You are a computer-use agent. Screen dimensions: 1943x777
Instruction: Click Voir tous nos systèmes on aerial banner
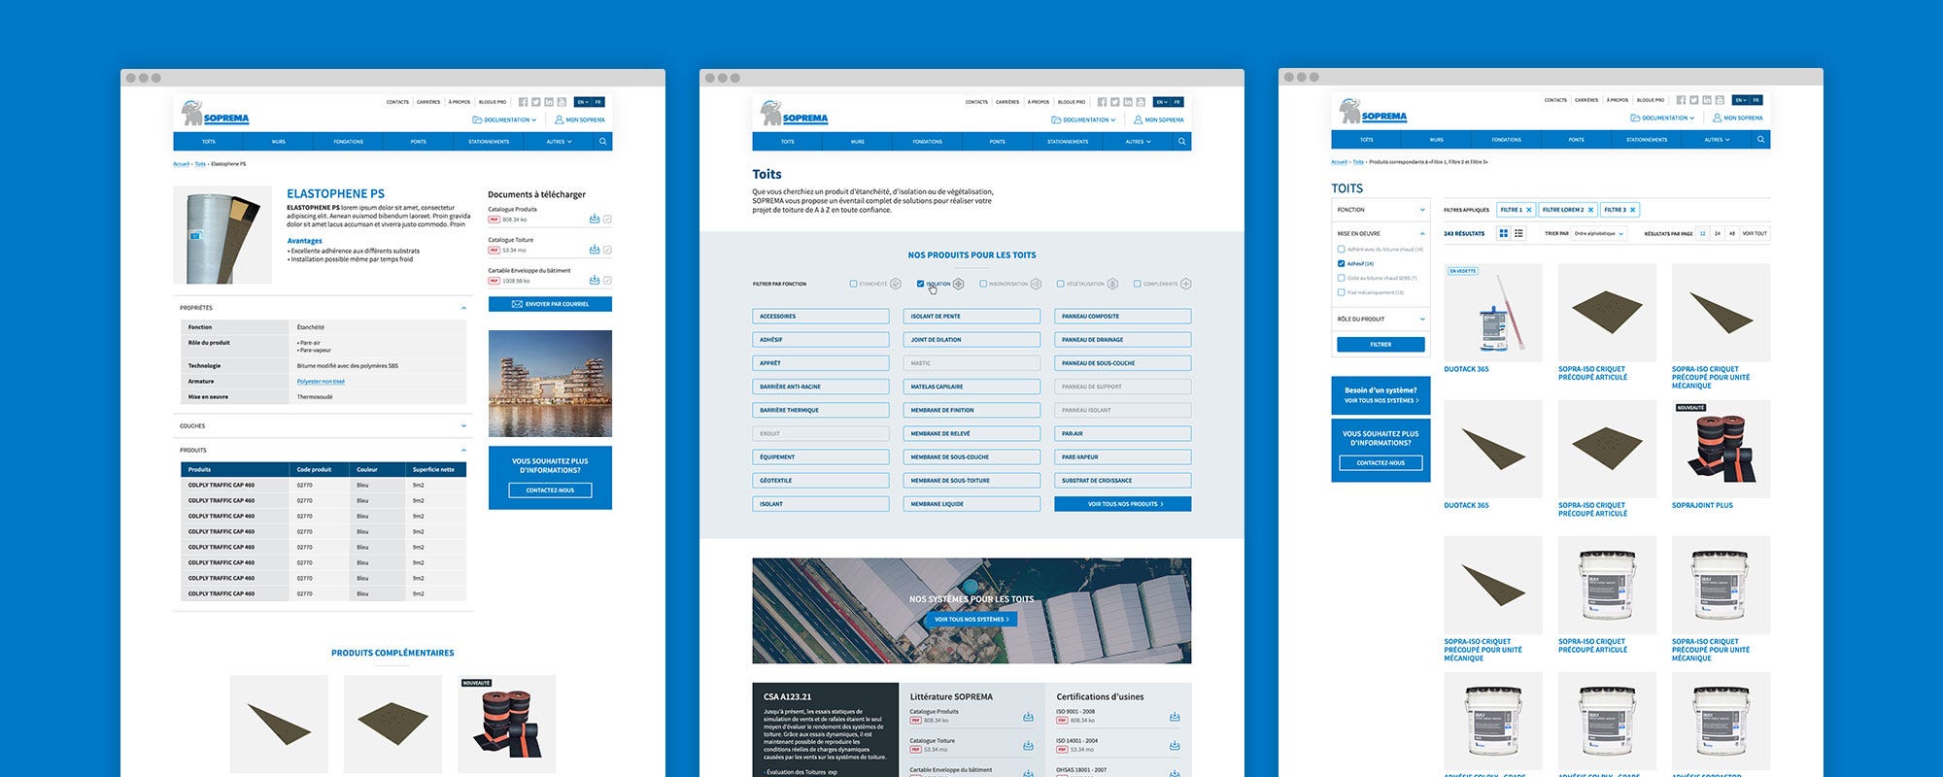971,620
